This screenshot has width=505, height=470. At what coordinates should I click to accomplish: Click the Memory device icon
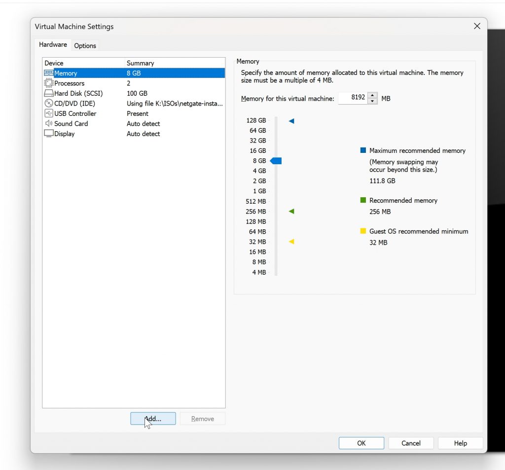coord(48,73)
